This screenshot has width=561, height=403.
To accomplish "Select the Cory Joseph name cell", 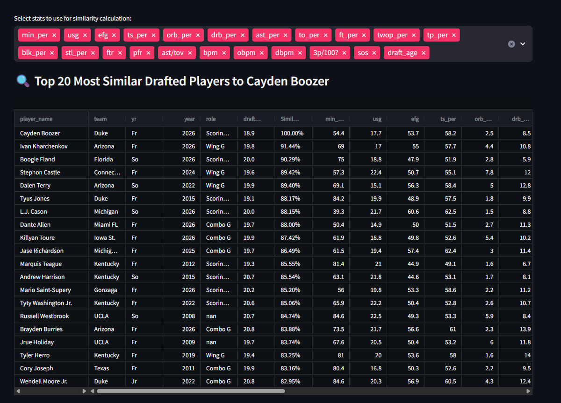I will [51, 368].
